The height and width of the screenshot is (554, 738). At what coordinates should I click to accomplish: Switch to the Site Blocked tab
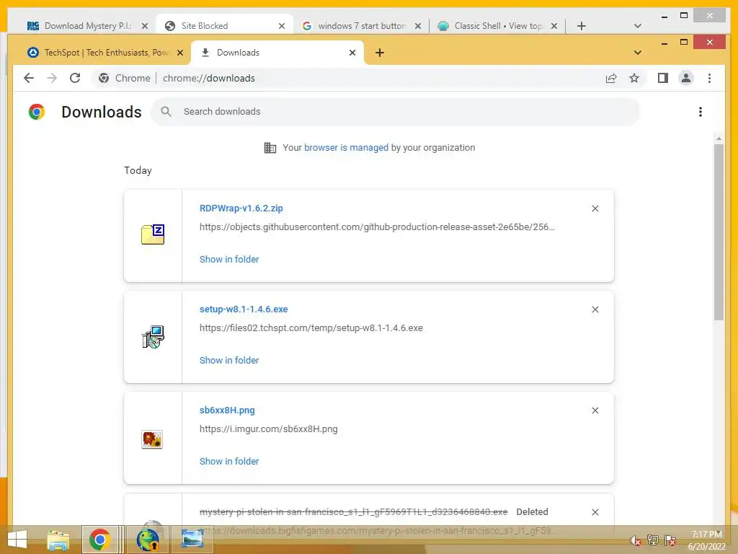224,26
